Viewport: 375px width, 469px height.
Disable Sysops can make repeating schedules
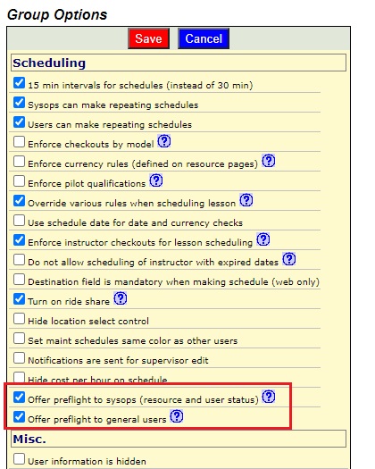19,103
